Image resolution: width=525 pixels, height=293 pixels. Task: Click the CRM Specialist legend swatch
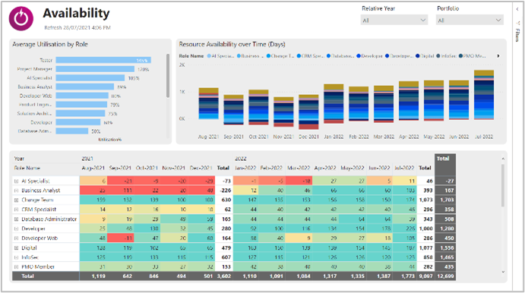[299, 56]
